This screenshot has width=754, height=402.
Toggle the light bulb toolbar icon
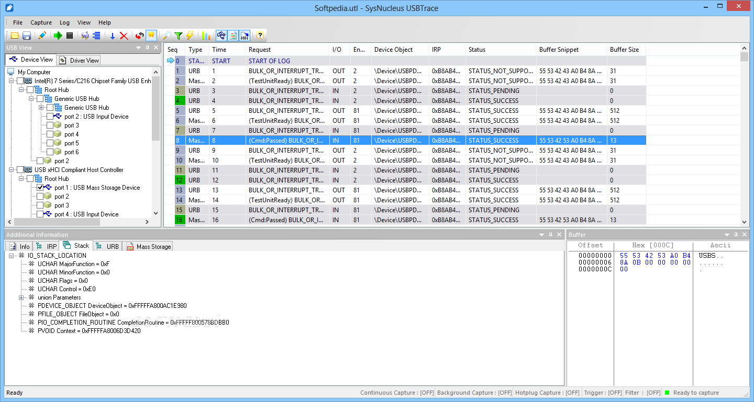coord(151,36)
